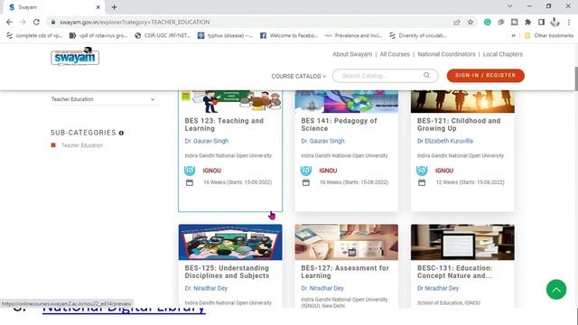Open BES 141: Pedagogy of Science course

339,125
